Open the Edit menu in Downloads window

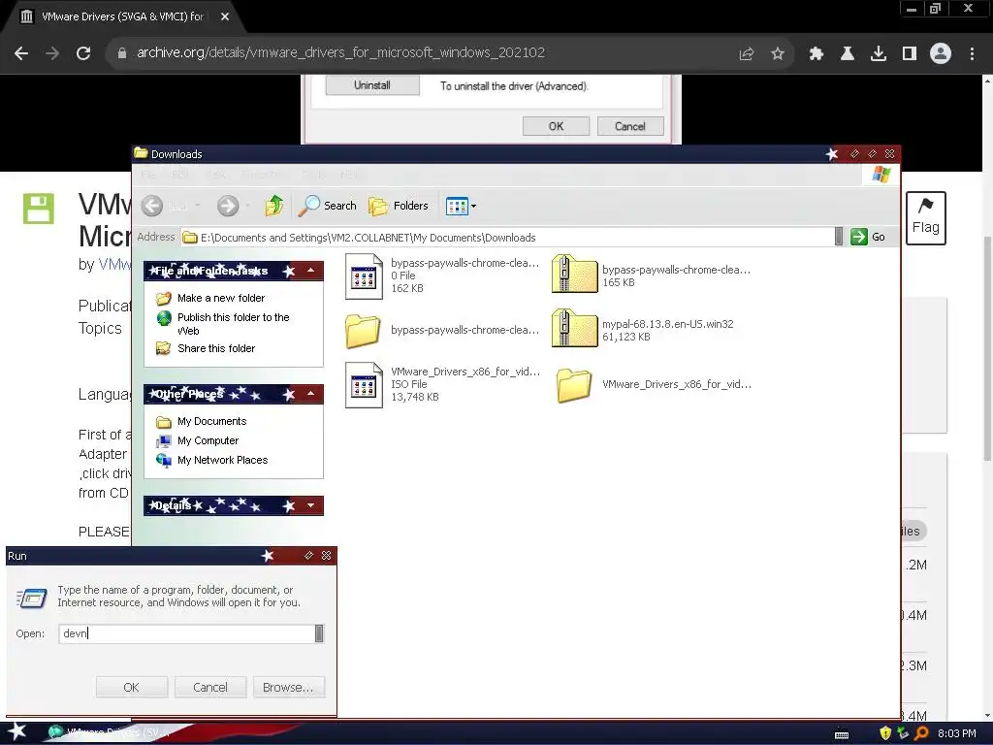(179, 175)
